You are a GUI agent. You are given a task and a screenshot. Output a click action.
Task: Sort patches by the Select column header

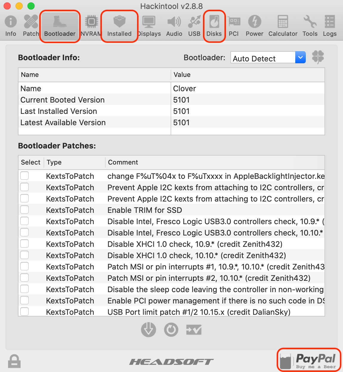coord(31,162)
